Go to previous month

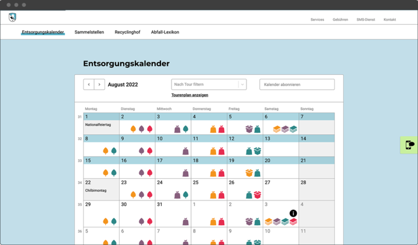pos(89,84)
